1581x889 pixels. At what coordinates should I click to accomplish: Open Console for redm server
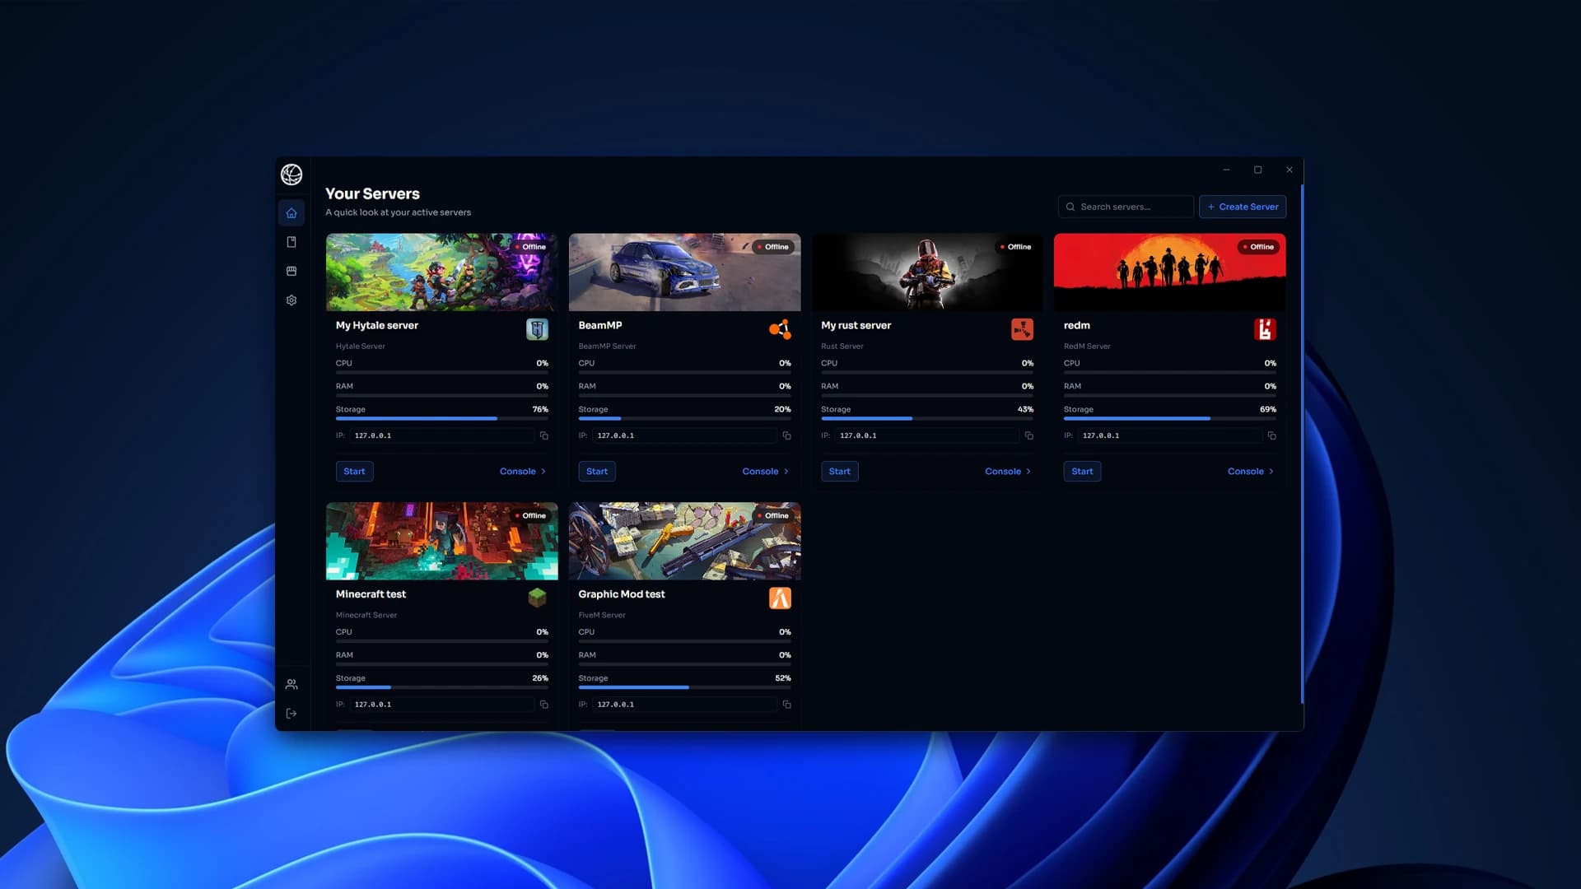[x=1251, y=472]
